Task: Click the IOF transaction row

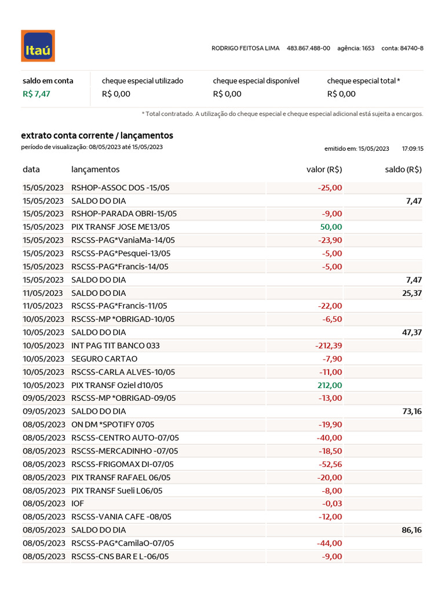Action: (x=78, y=504)
